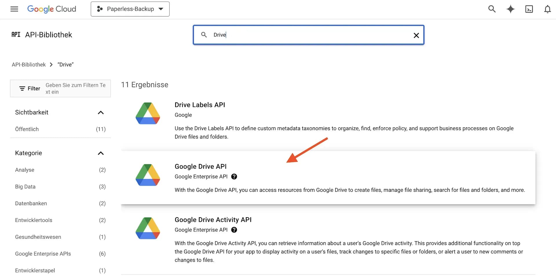Screen dimensions: 556x278
Task: Click the magnifier inside the search box
Action: coord(204,35)
